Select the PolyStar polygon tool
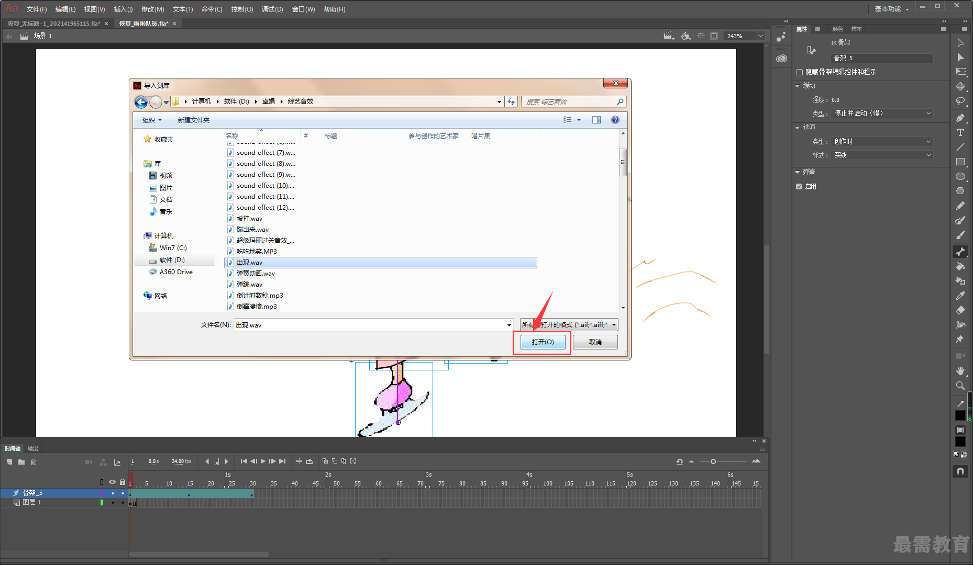The width and height of the screenshot is (973, 565). (x=960, y=191)
